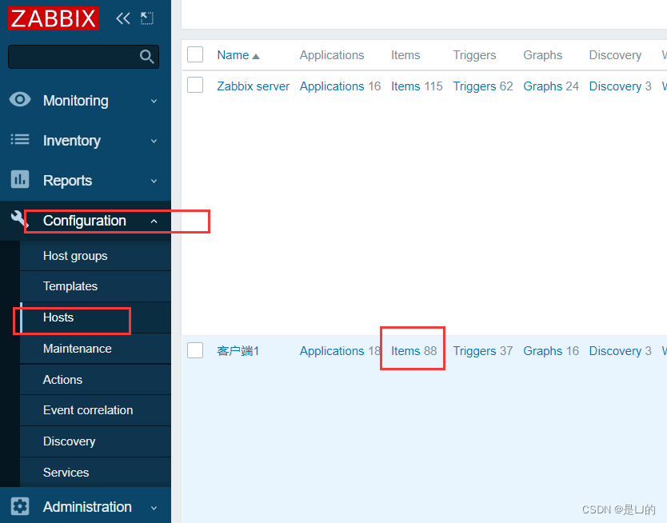Focus the sidebar search field
This screenshot has width=667, height=523.
pos(83,57)
